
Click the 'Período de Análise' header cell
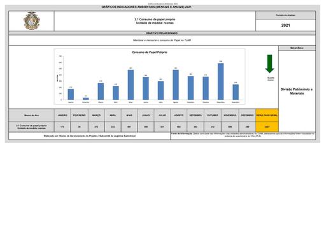tap(286, 15)
